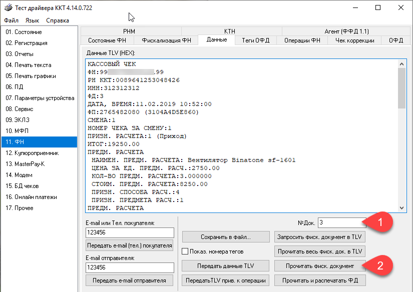Switch to the 'Теги ОФД' tab
Screen dimensions: 413x292
coord(256,40)
